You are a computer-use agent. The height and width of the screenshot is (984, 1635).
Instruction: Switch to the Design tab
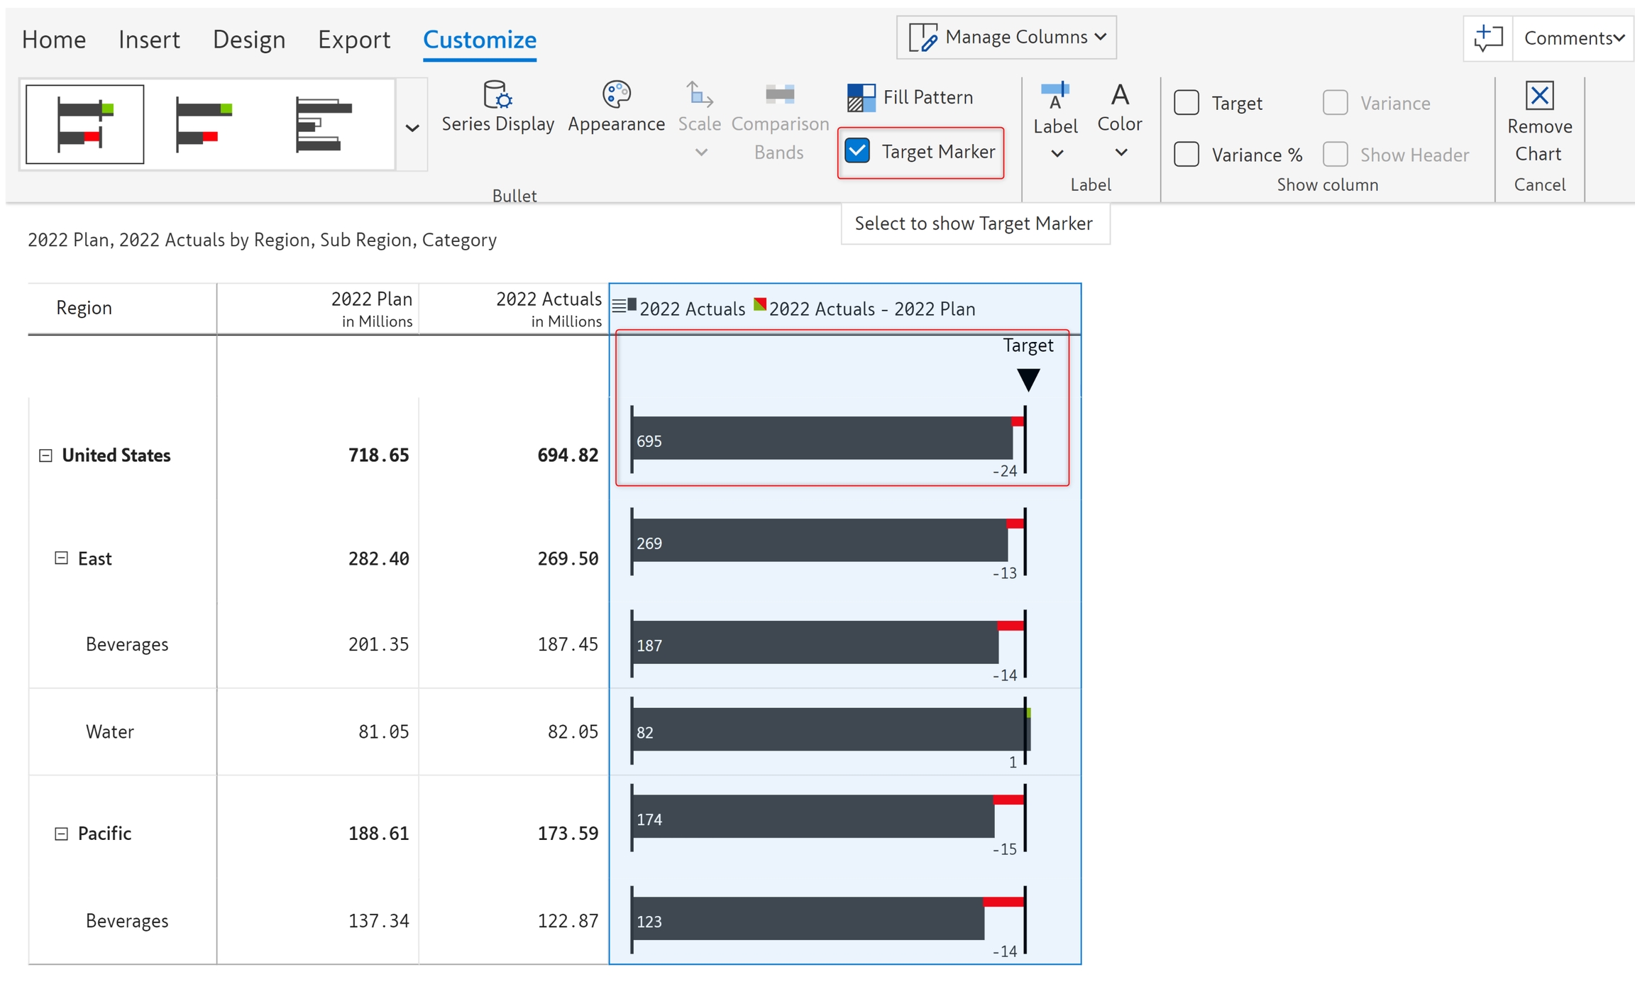249,39
